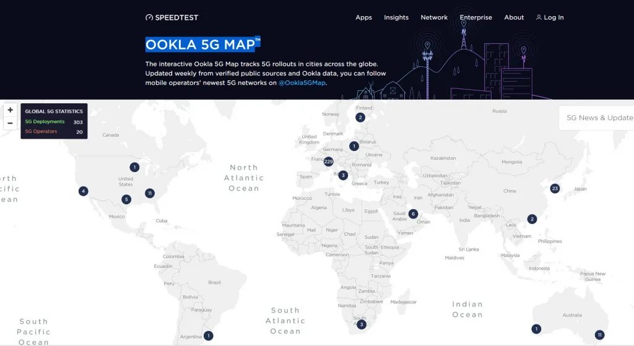634x346 pixels.
Task: Select the cluster marker 2 over Finland
Action: coord(360,118)
